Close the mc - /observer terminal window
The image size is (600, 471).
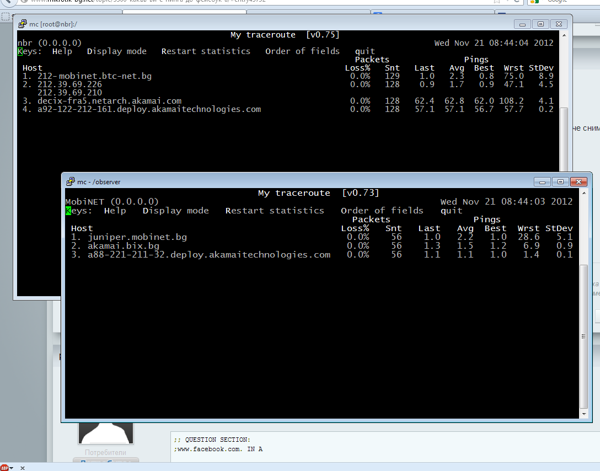tap(578, 181)
